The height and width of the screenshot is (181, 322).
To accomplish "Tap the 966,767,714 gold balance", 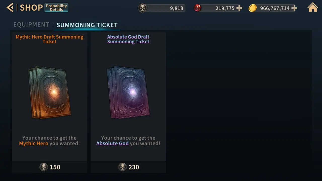I will [275, 8].
